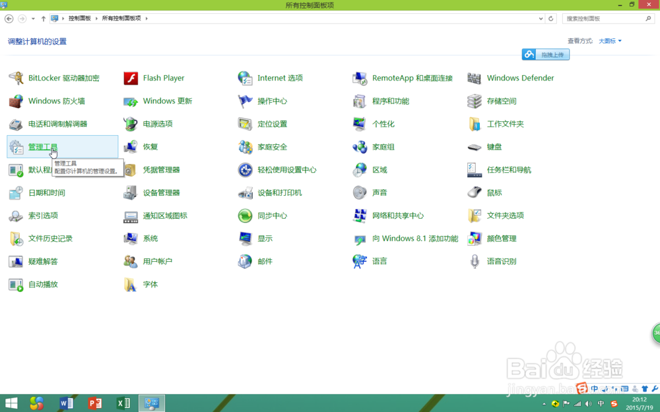The image size is (660, 412).
Task: Open Windows Defender settings
Action: [519, 78]
